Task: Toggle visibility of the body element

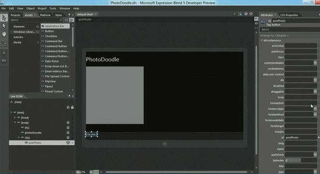Action: [x=68, y=123]
